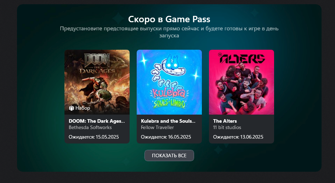Image resolution: width=335 pixels, height=183 pixels.
Task: Open The Alters cover art
Action: pos(242,82)
